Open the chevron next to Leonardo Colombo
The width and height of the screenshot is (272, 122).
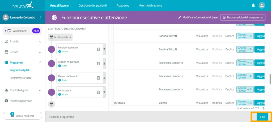point(40,17)
